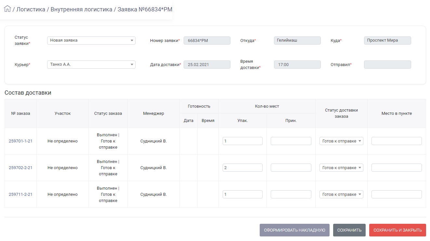The width and height of the screenshot is (430, 241).
Task: Click the Дата sub-header
Action: [189, 121]
